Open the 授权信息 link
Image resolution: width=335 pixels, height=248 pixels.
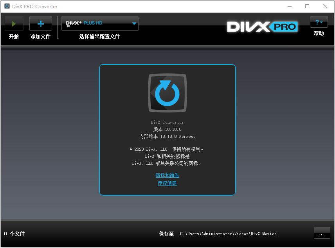point(167,183)
